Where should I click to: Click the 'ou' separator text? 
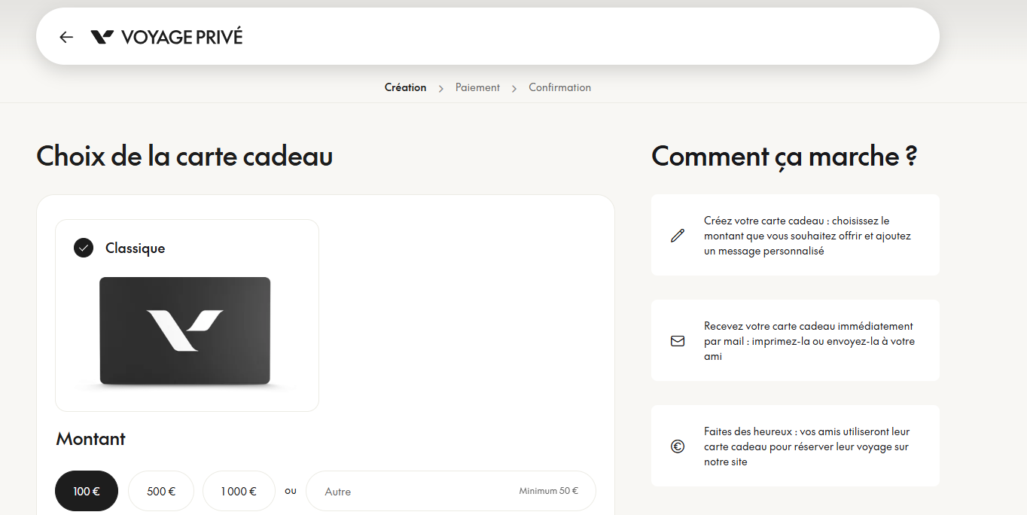pos(291,491)
